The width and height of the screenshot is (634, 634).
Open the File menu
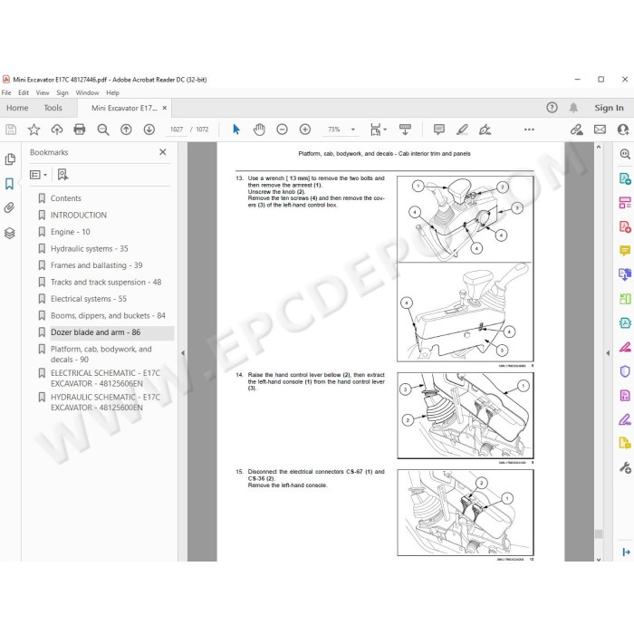(6, 92)
